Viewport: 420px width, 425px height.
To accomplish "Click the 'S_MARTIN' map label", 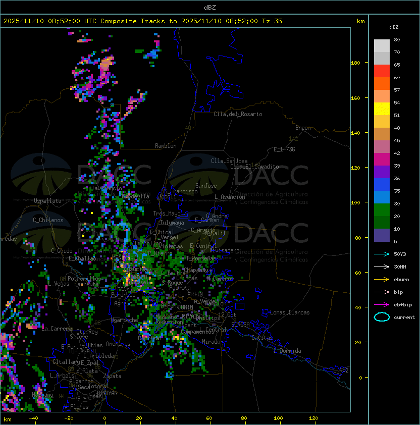I will [190, 294].
